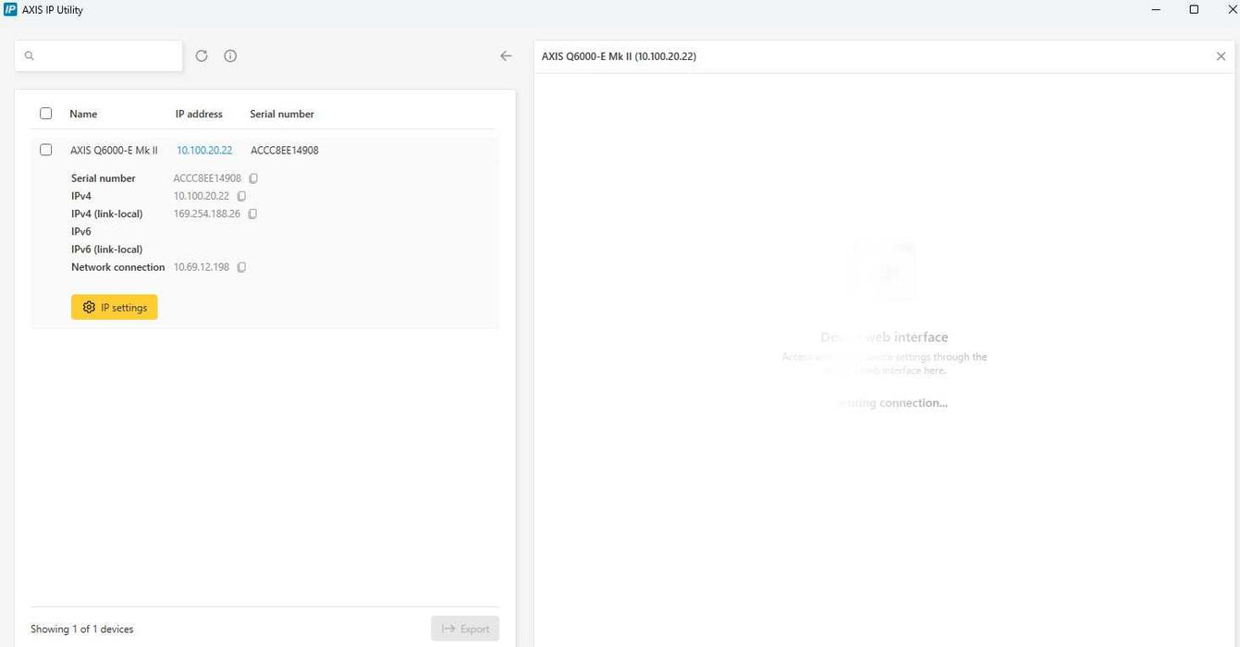Close the AXIS Q6000-E Mk II panel

pos(1221,56)
